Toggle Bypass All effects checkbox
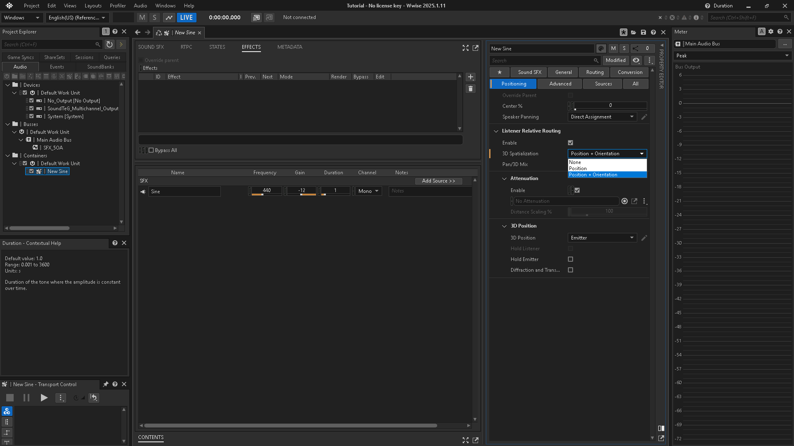Image resolution: width=794 pixels, height=446 pixels. click(x=151, y=150)
